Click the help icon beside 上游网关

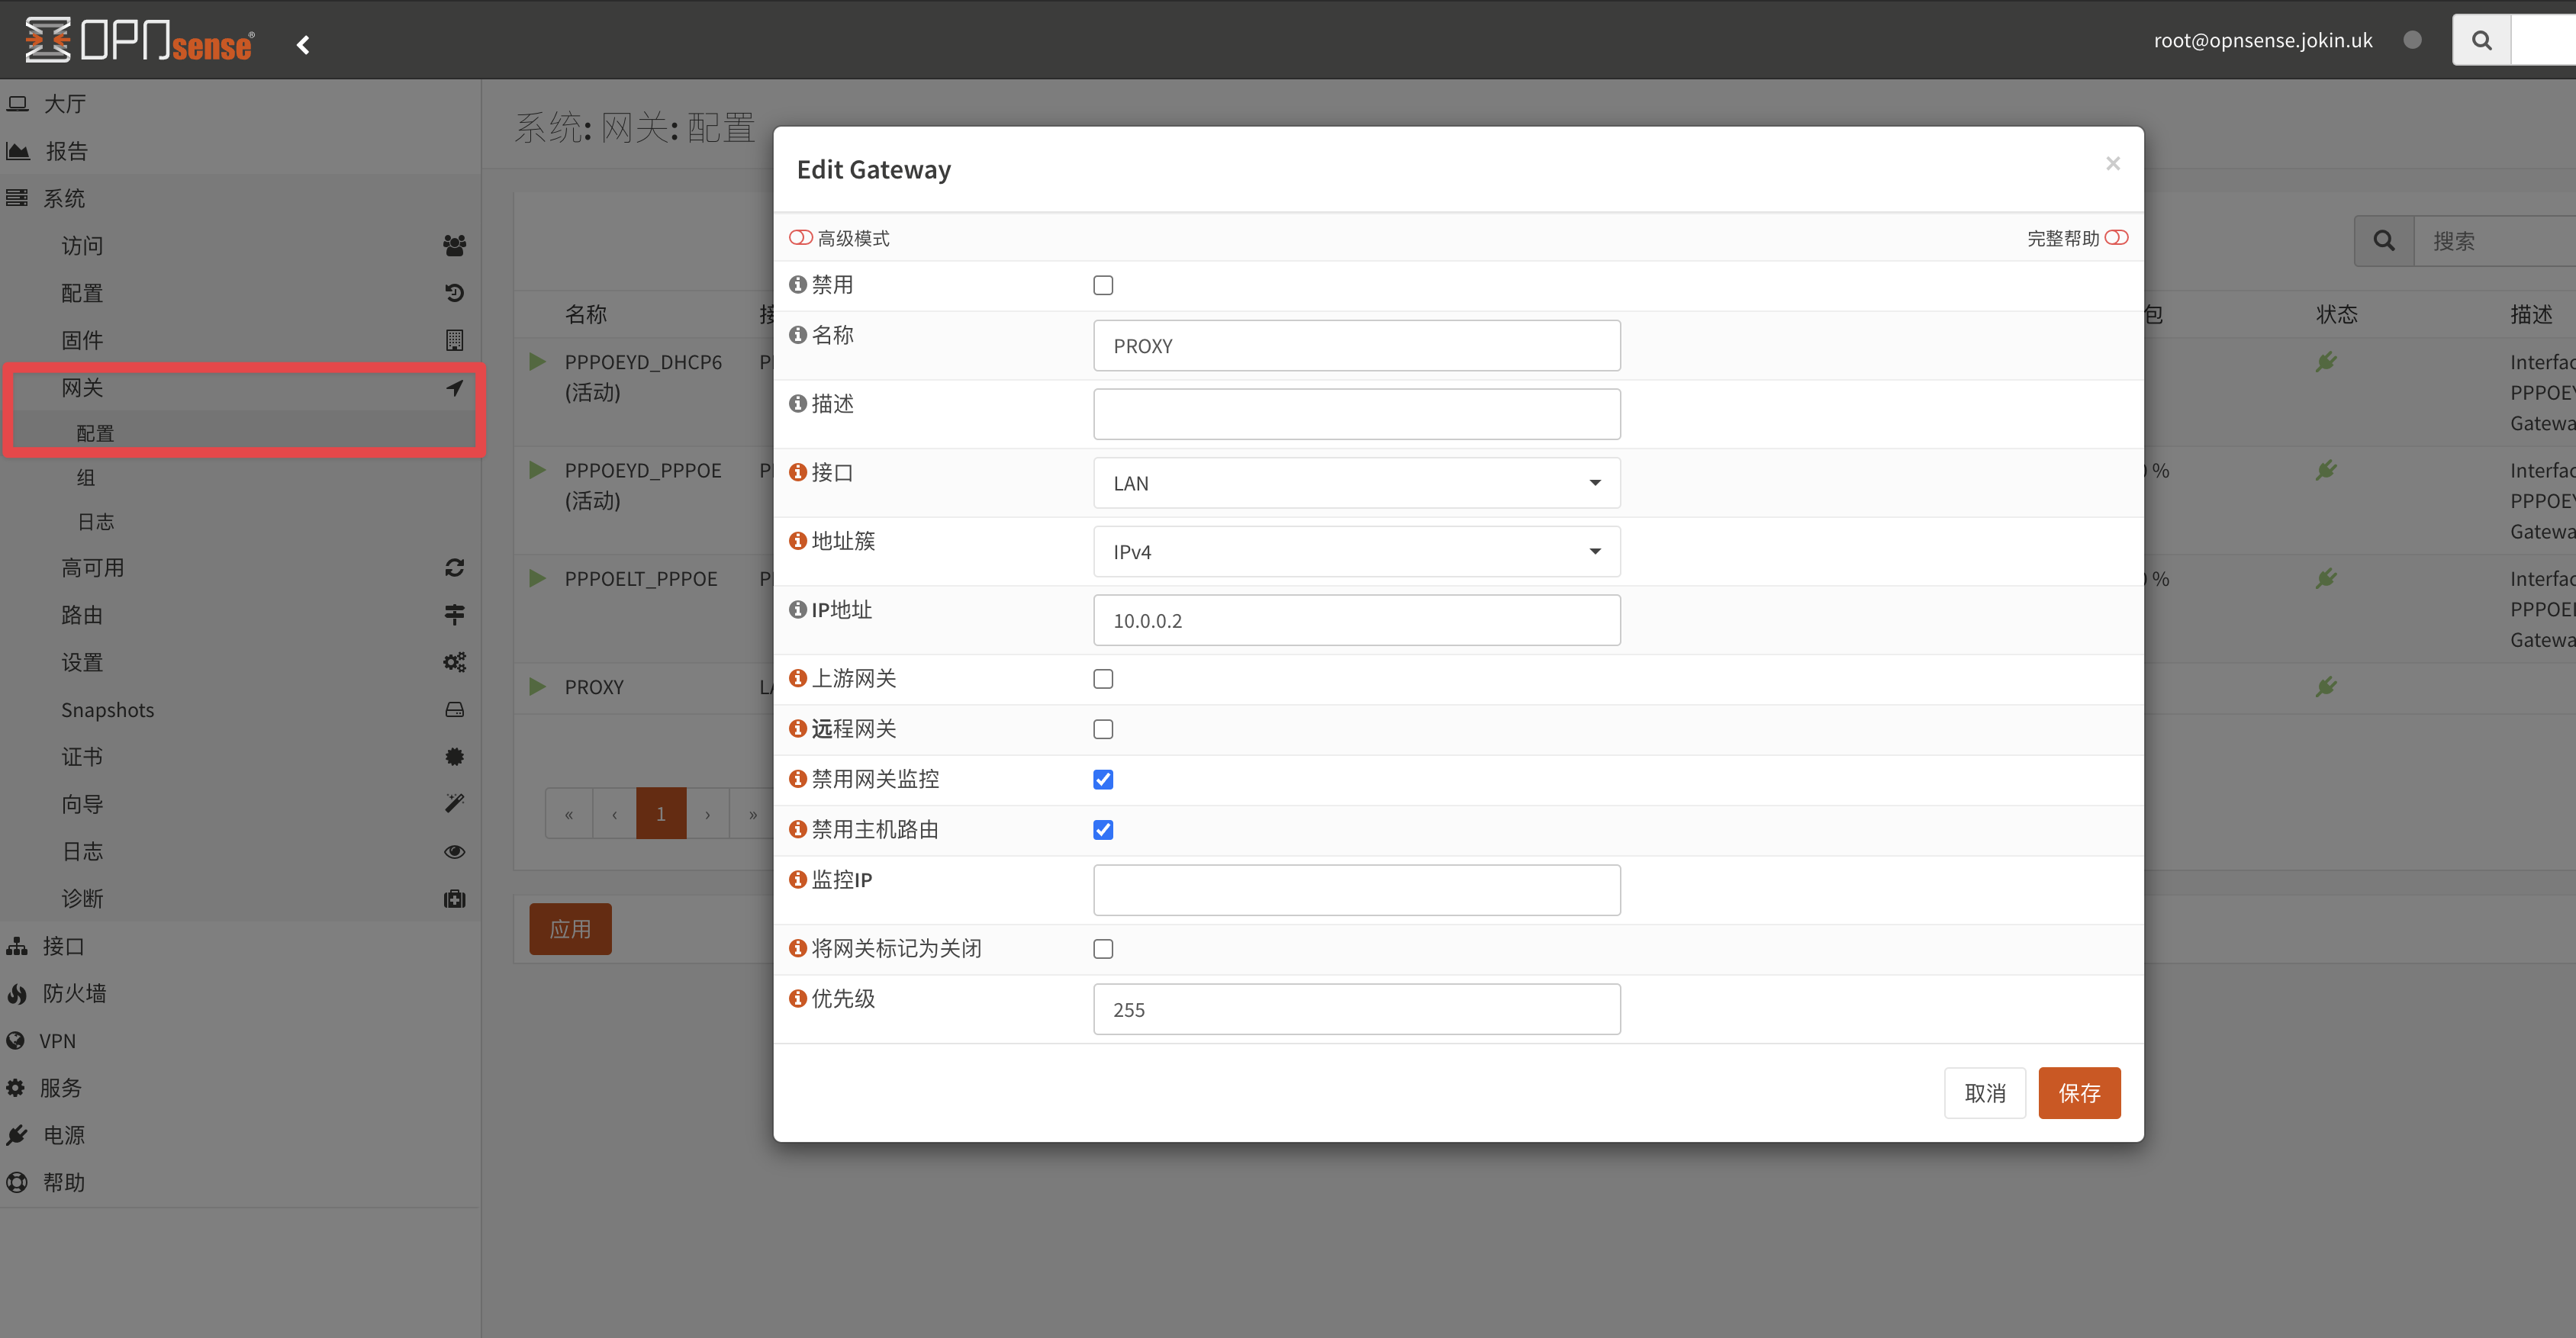click(x=797, y=678)
